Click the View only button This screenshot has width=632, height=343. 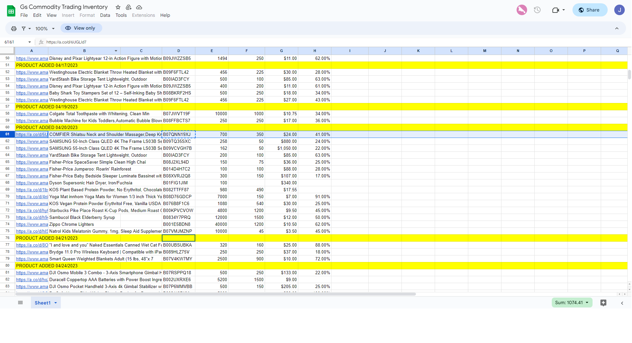(81, 28)
